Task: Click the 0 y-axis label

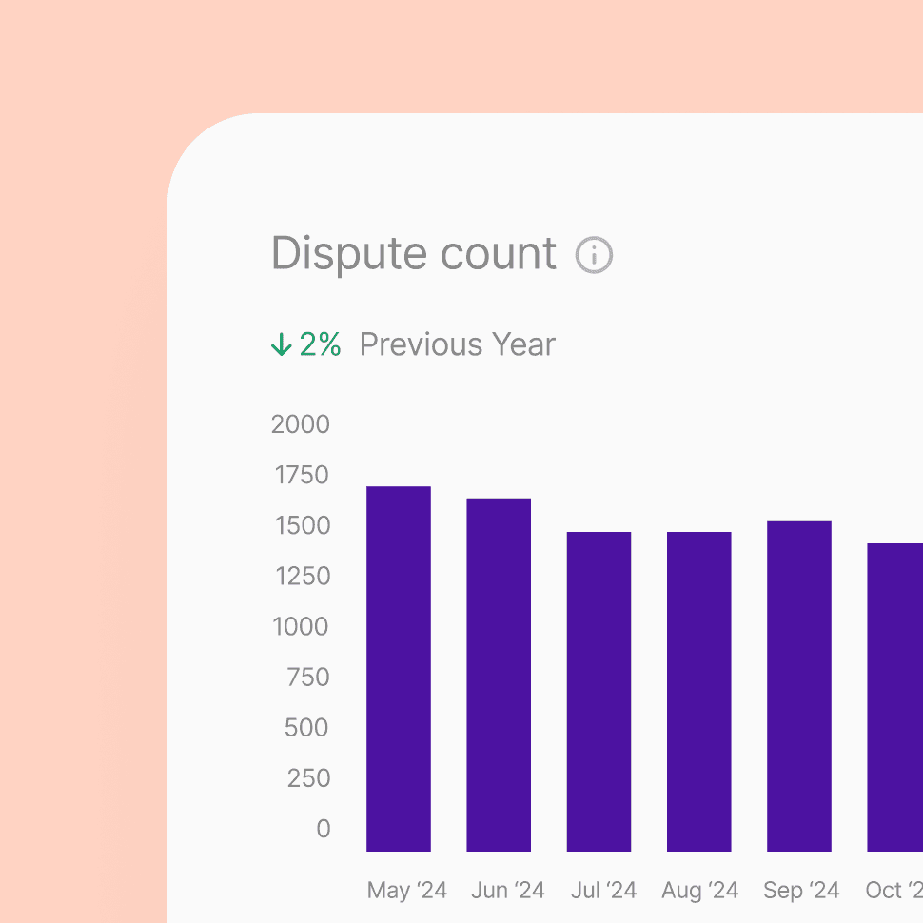Action: click(x=324, y=829)
